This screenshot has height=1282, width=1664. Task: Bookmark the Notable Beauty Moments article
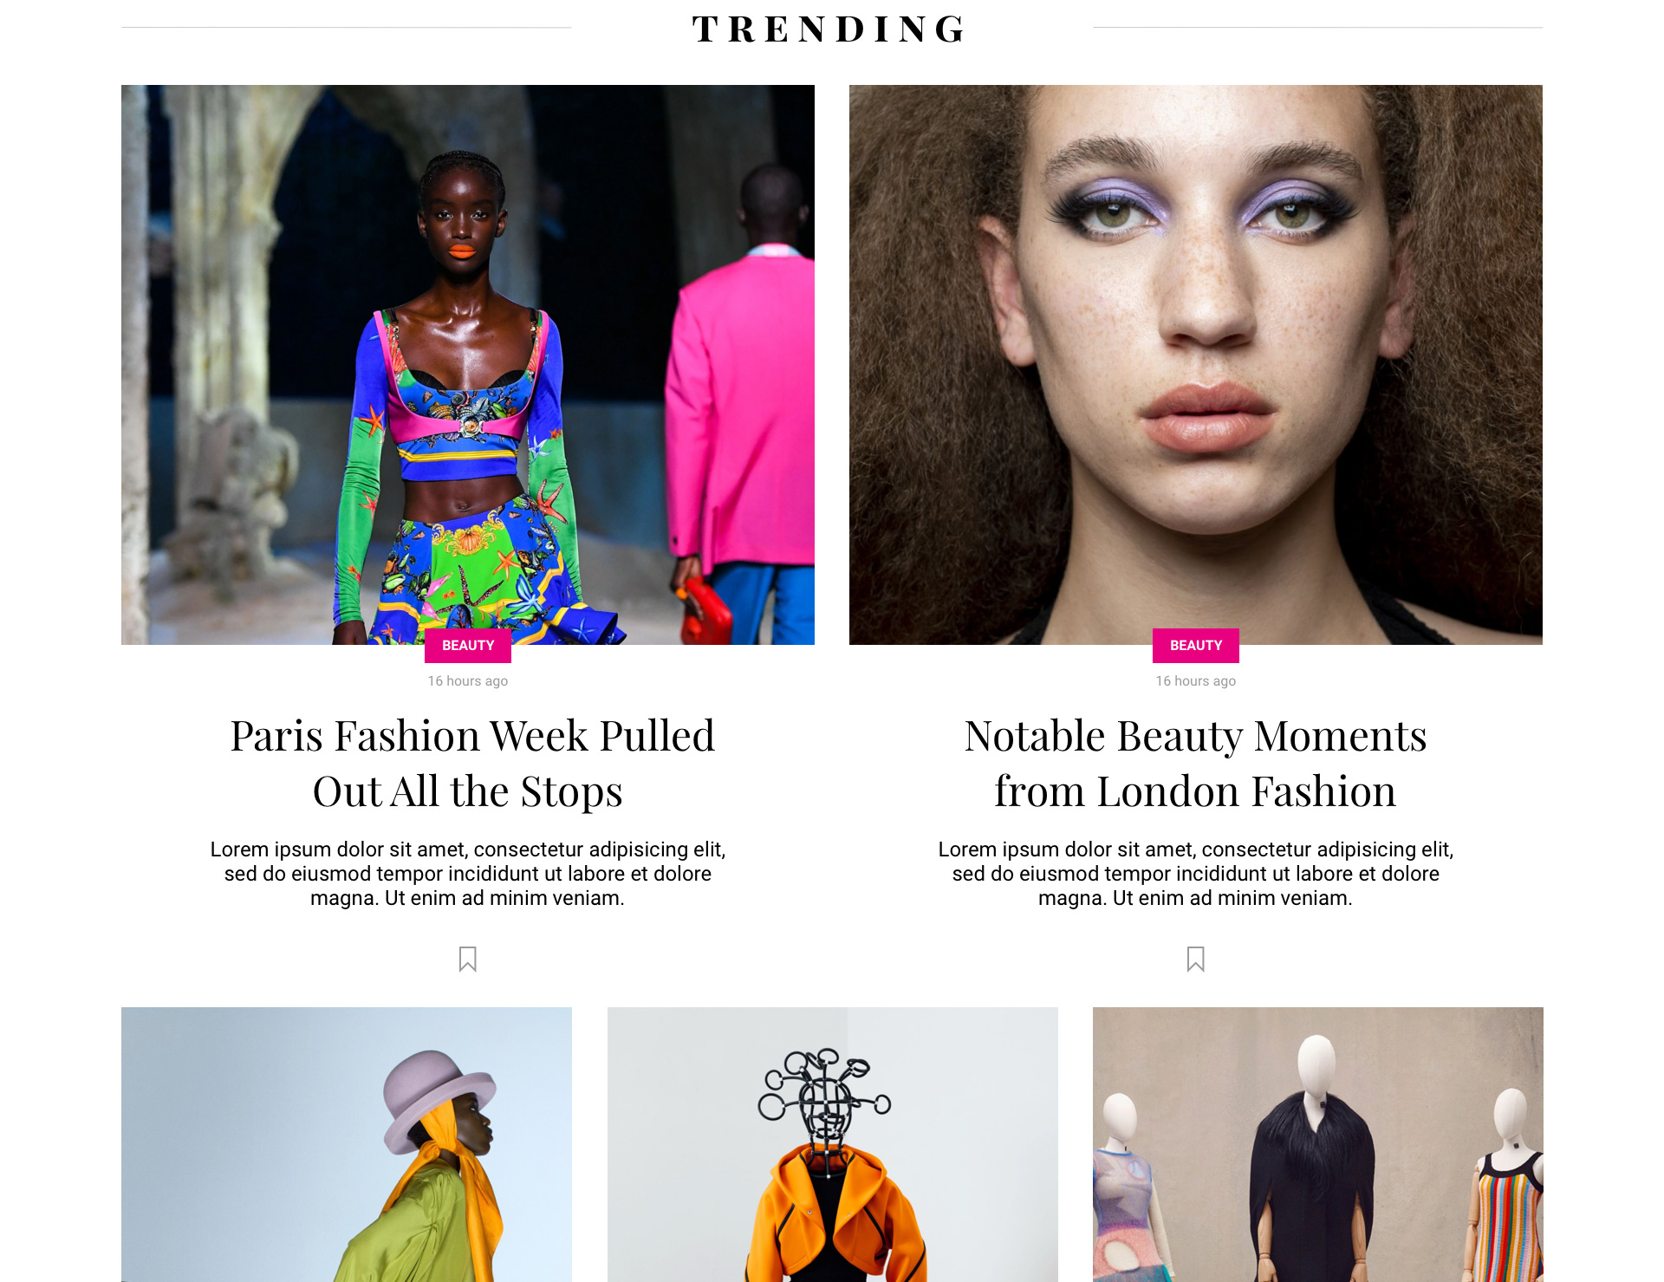pyautogui.click(x=1195, y=959)
